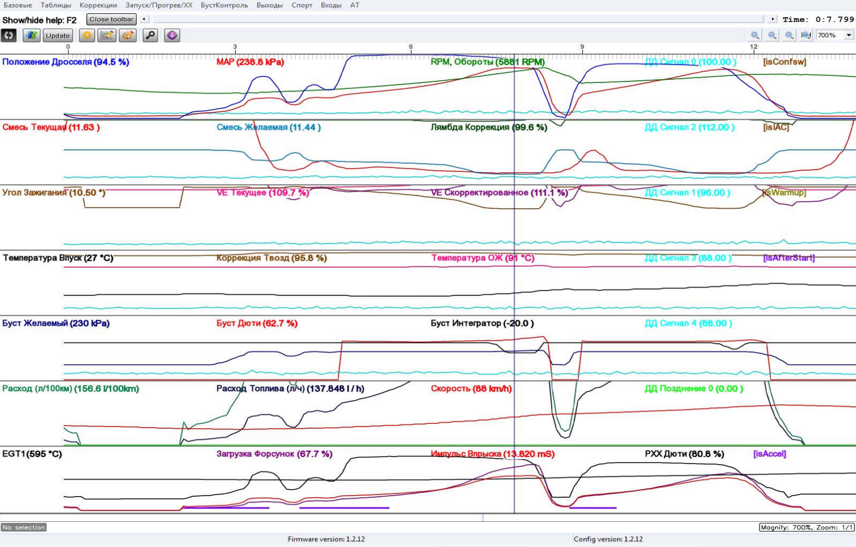This screenshot has height=547, width=856.
Task: Toggle the [isAccel] flag label
Action: 769,454
